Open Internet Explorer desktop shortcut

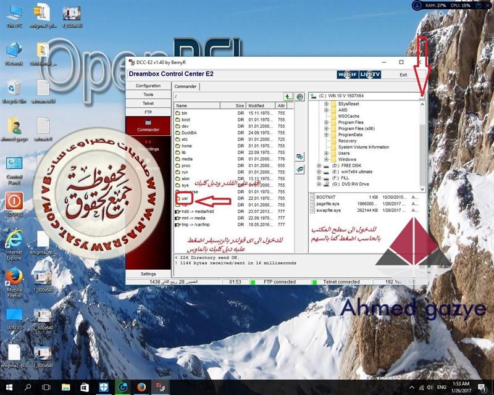[14, 246]
